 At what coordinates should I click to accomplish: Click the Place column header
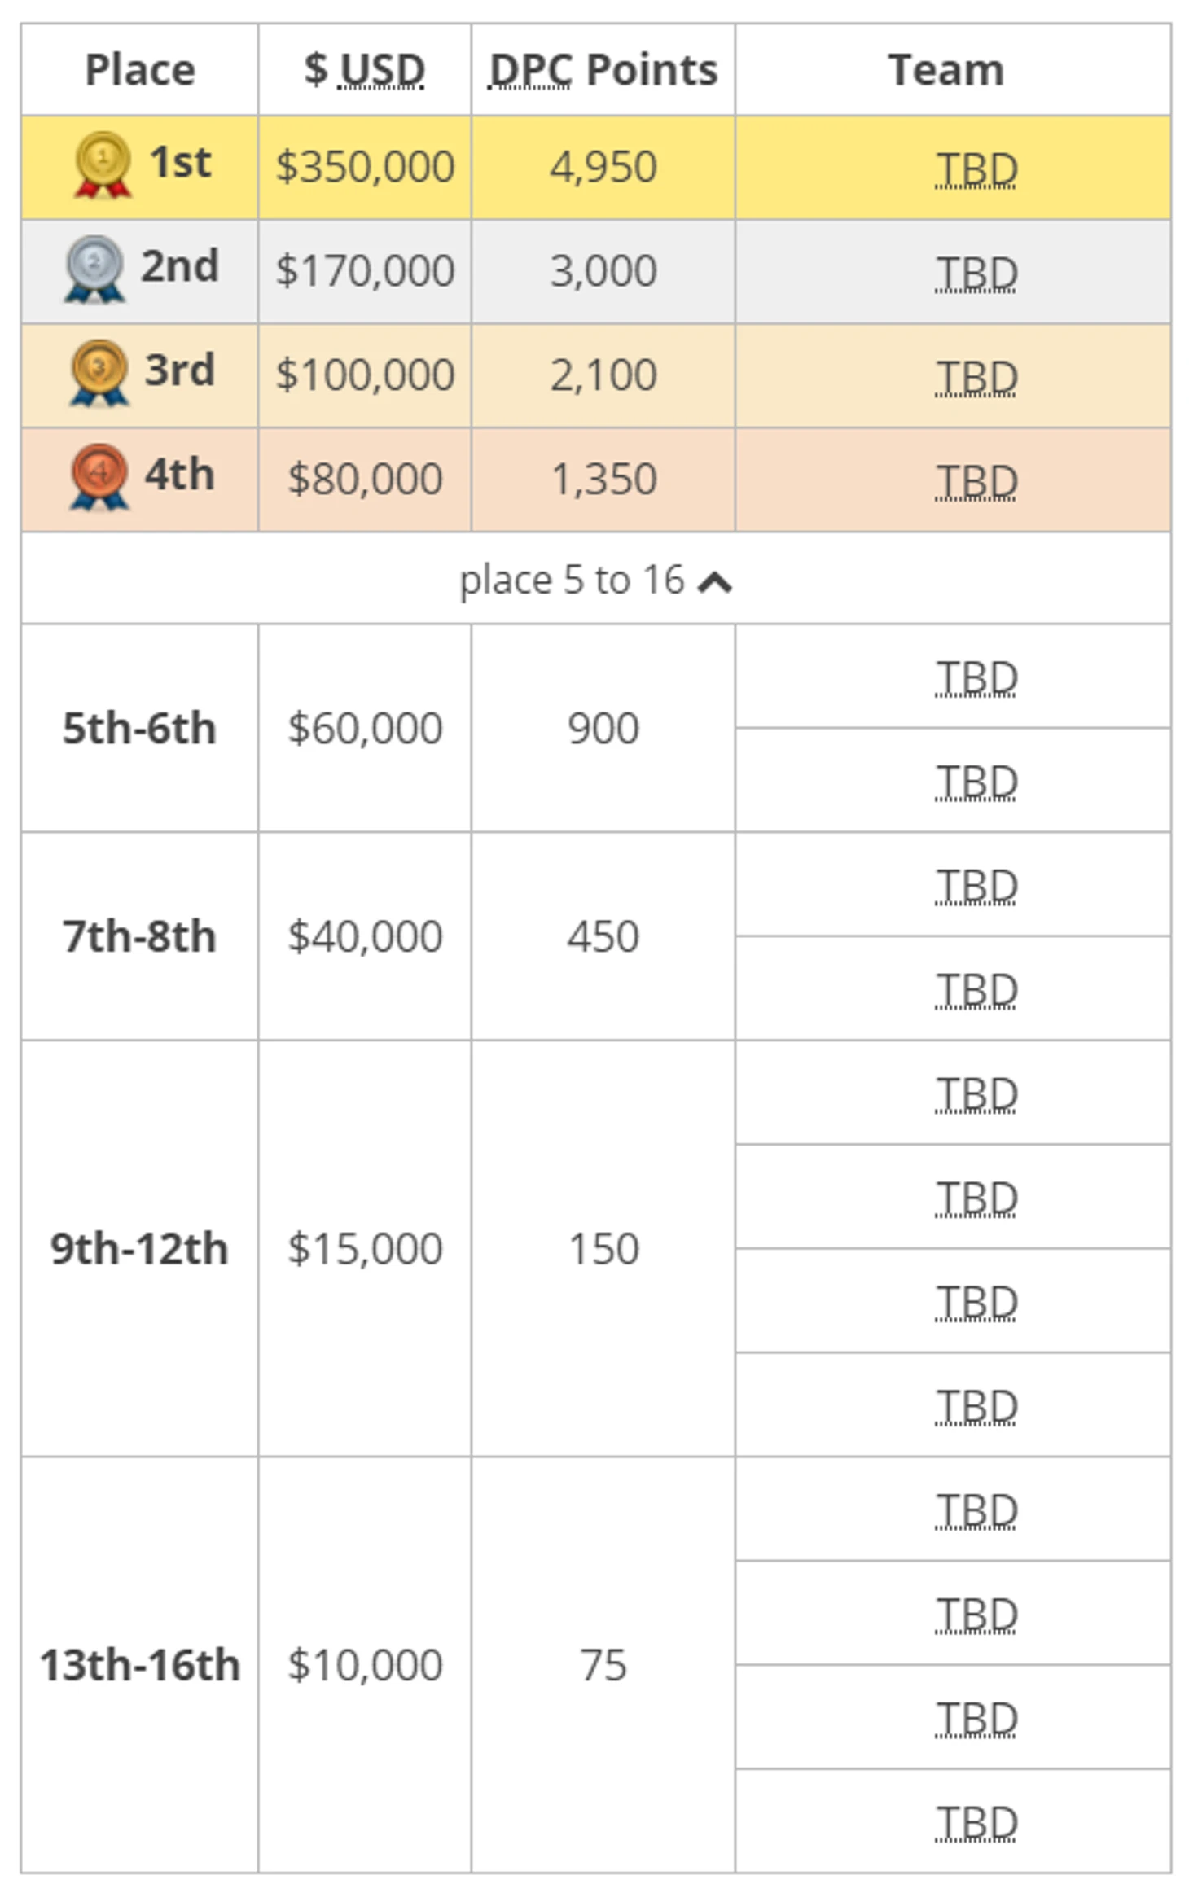coord(140,70)
